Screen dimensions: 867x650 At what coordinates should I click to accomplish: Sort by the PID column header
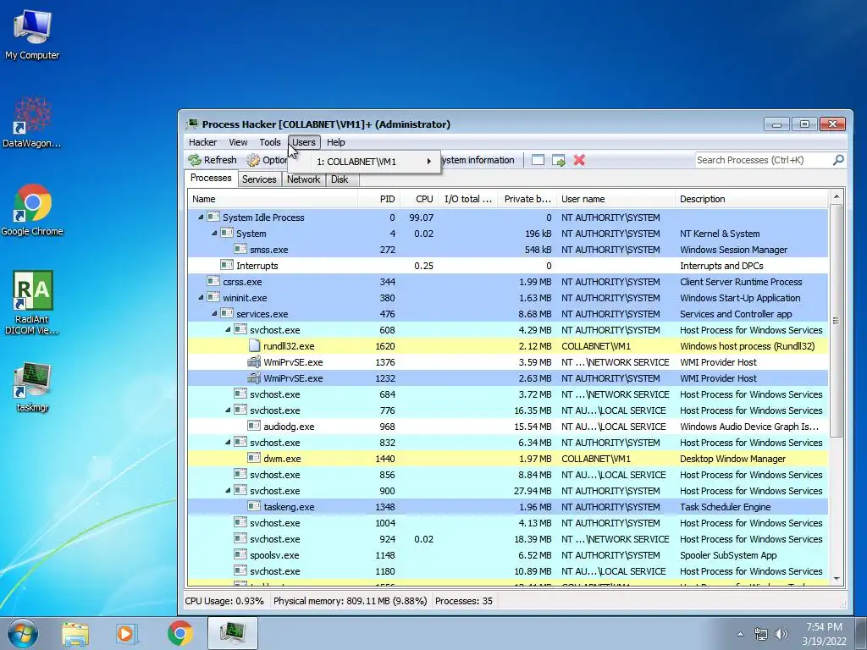point(379,199)
